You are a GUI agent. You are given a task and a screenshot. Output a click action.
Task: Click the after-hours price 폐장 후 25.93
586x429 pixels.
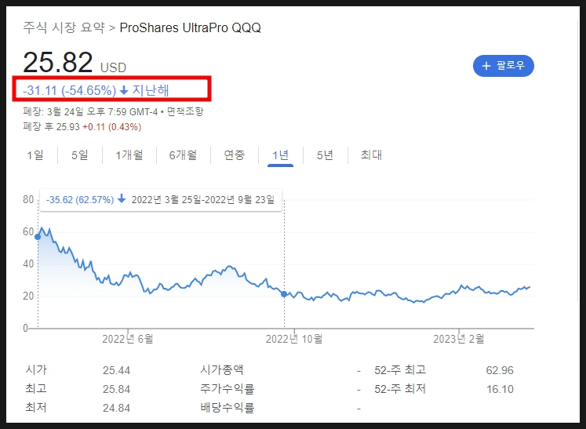tap(51, 127)
